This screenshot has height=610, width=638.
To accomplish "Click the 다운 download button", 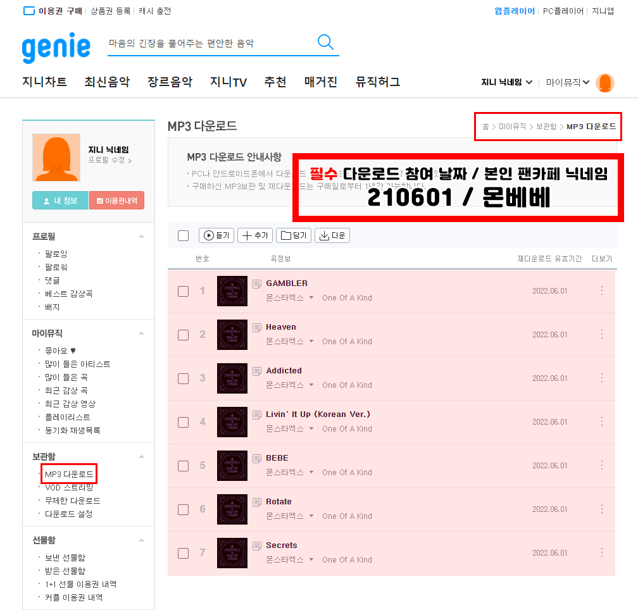I will tap(332, 235).
